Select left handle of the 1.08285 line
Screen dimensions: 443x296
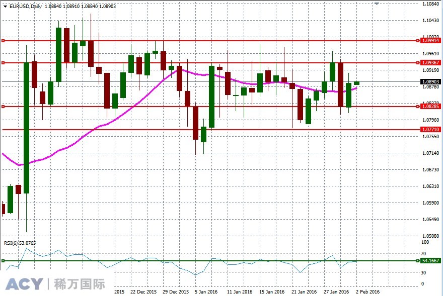3,107
